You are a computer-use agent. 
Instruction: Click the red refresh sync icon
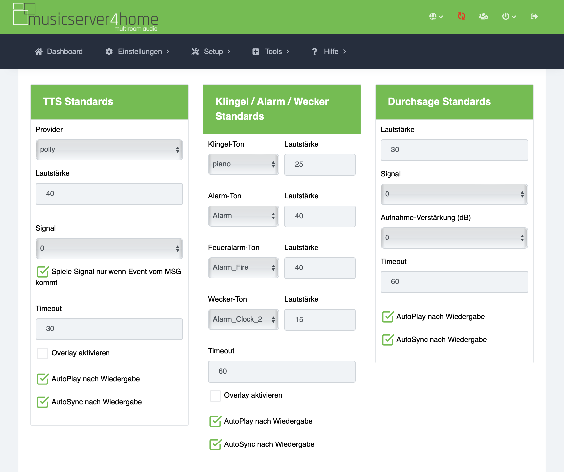[x=461, y=16]
